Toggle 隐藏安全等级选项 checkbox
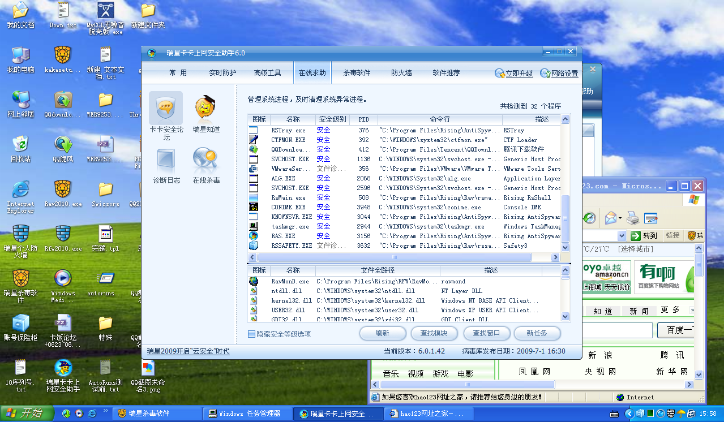The width and height of the screenshot is (724, 422). tap(252, 334)
